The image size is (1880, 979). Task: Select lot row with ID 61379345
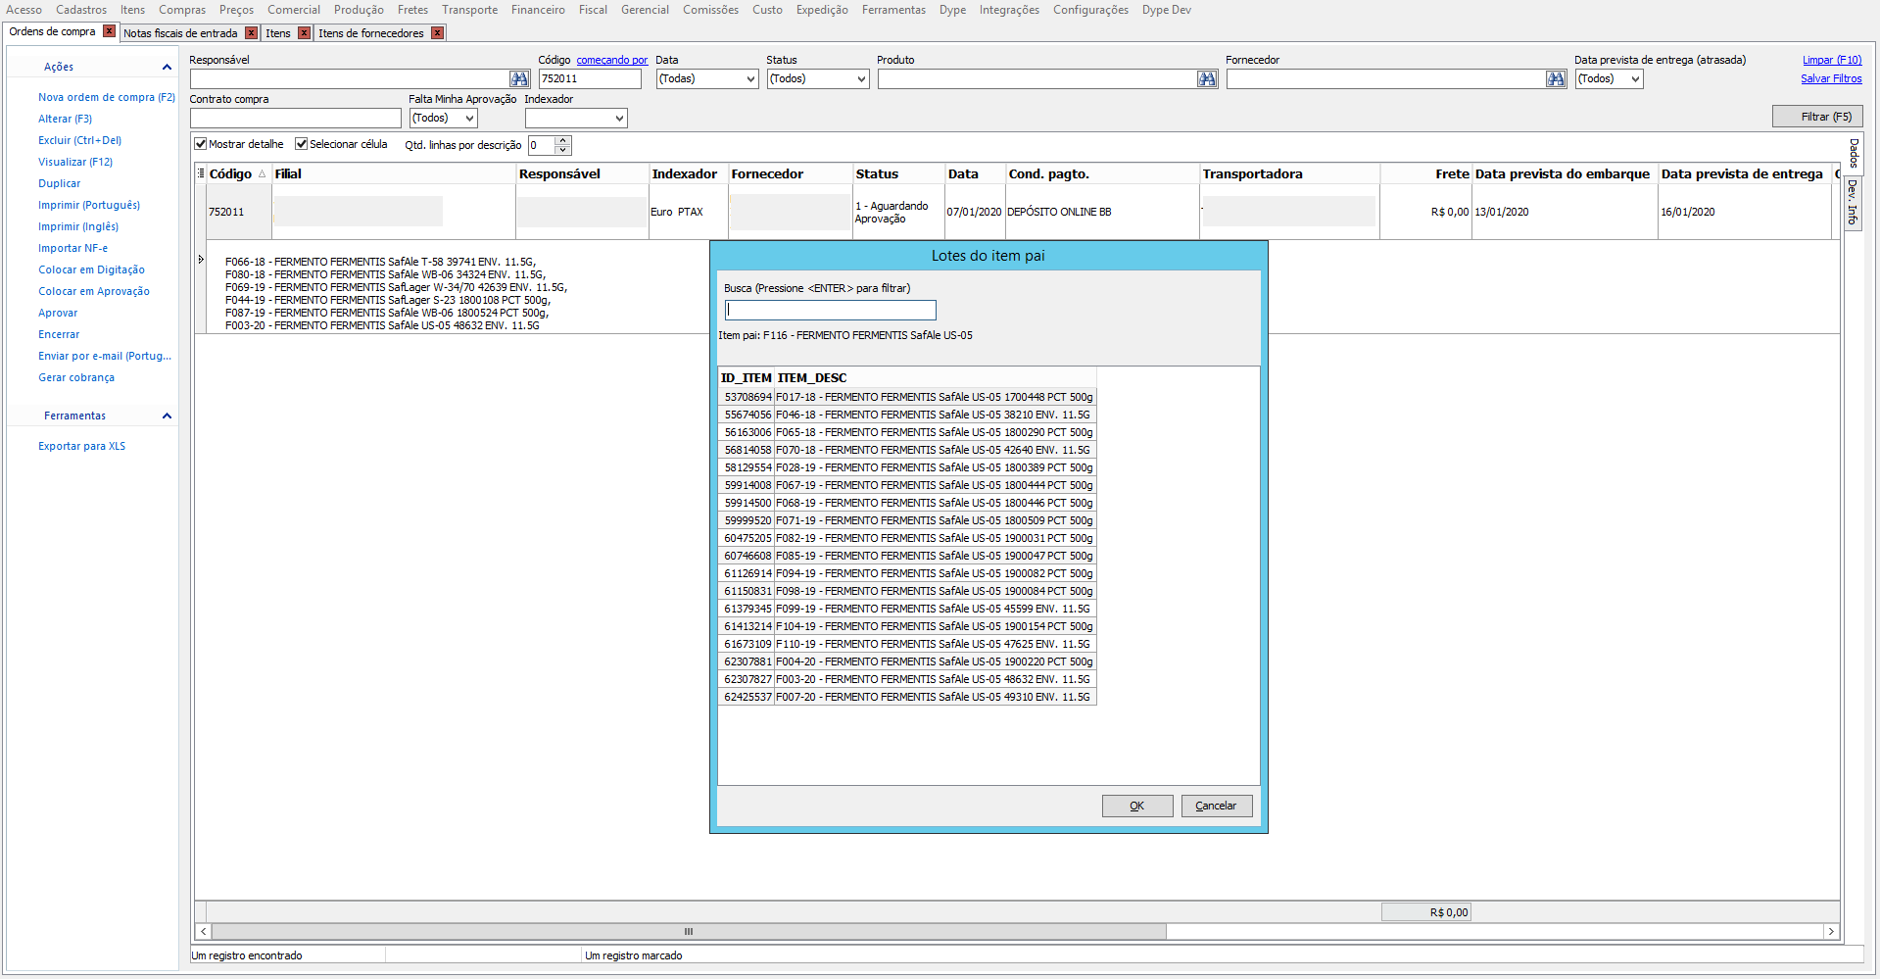tap(907, 609)
